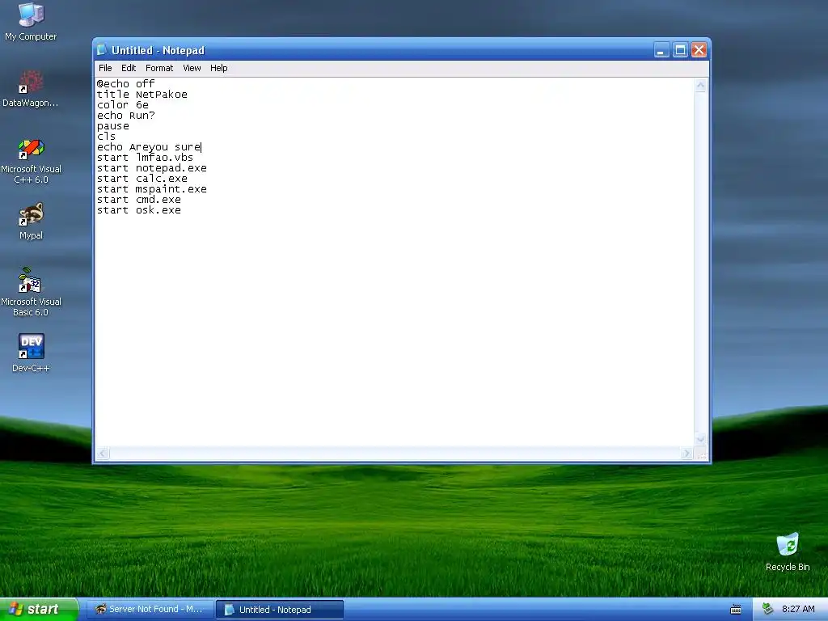Select the Dev-C++ desktop shortcut
This screenshot has width=828, height=621.
click(31, 353)
